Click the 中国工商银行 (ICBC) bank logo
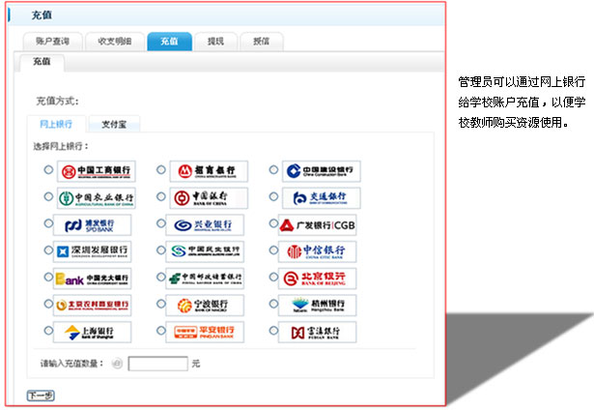 [x=97, y=171]
